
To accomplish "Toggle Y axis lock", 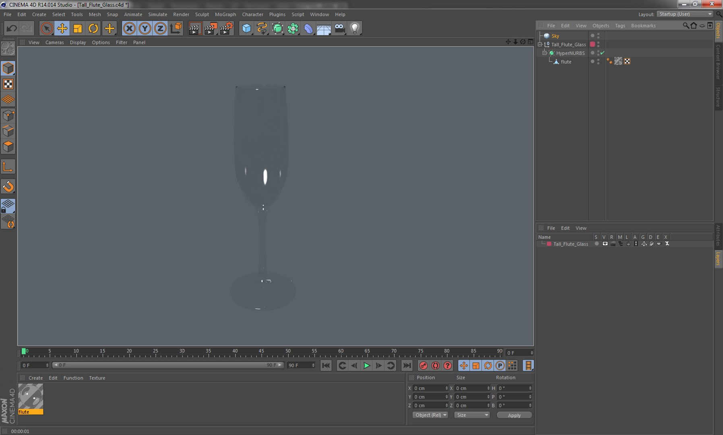I will [145, 28].
